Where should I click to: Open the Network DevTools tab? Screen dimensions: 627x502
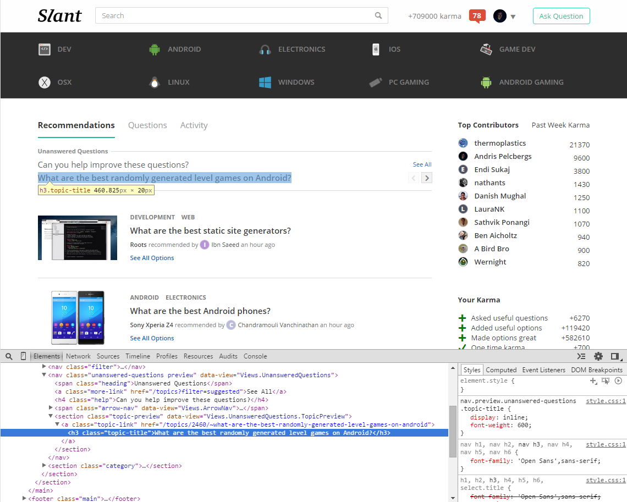tap(78, 356)
